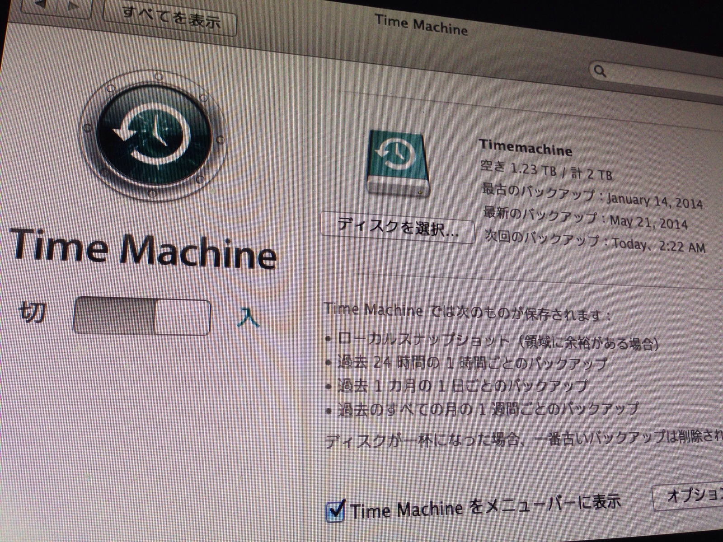Image resolution: width=723 pixels, height=542 pixels.
Task: Click the large Time Machine heading text
Action: tap(142, 248)
